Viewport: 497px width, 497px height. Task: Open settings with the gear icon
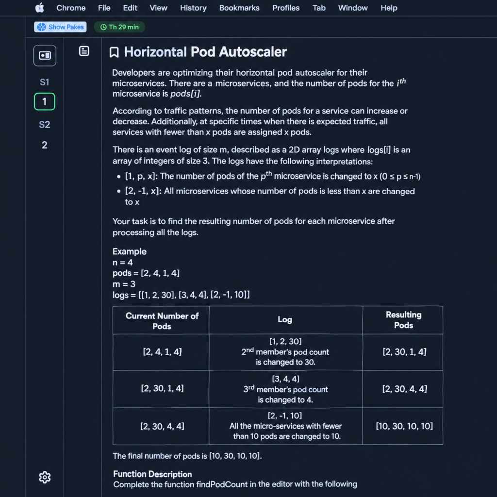click(45, 477)
